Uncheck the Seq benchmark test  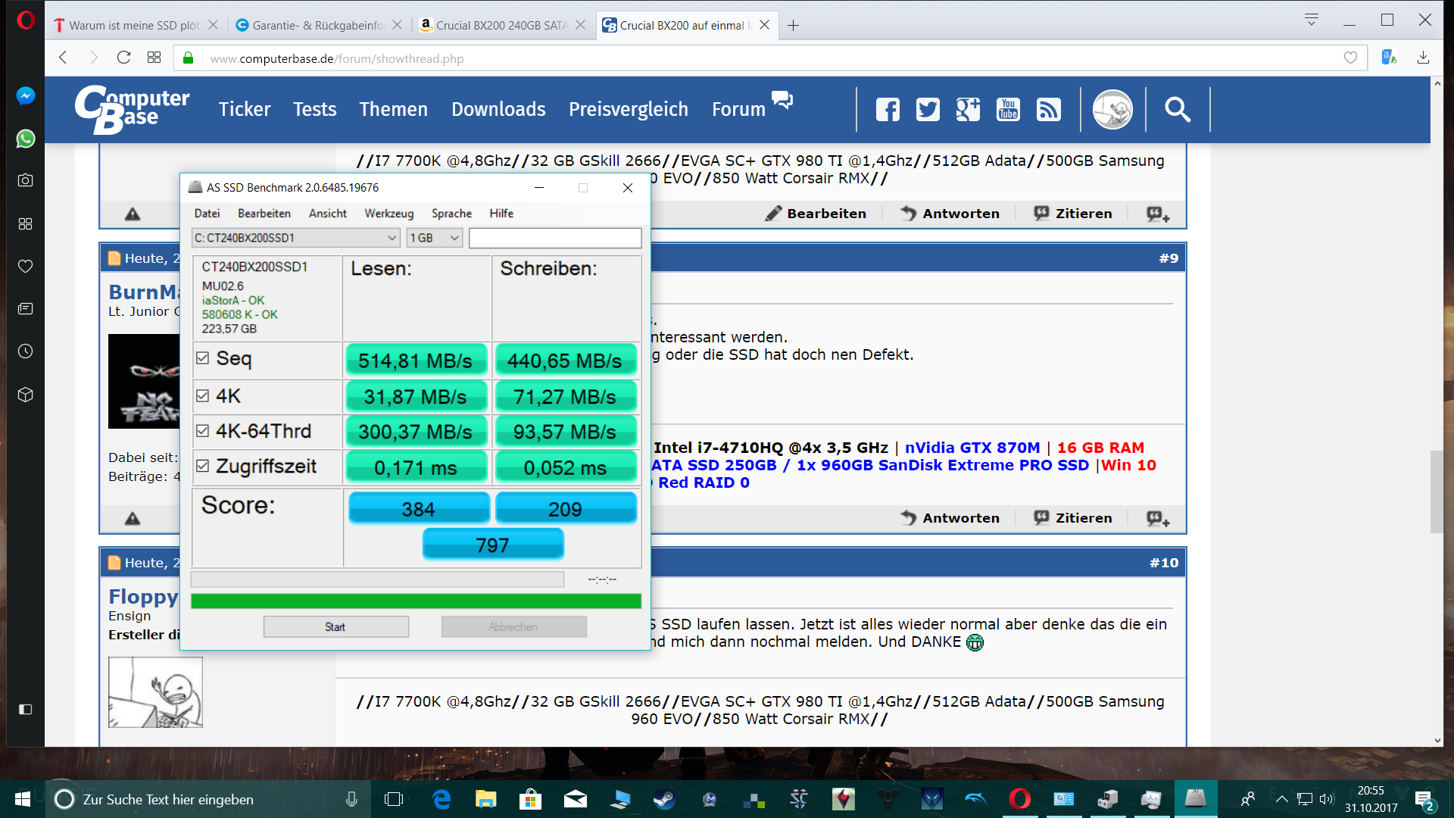(202, 358)
